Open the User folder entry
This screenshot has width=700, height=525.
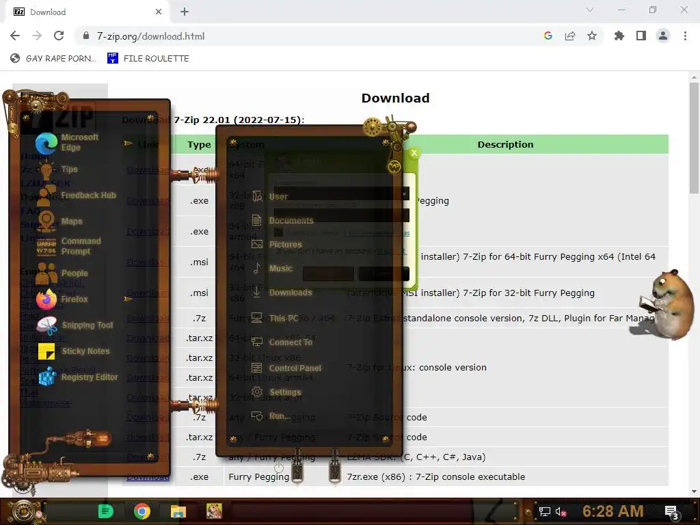coord(271,196)
